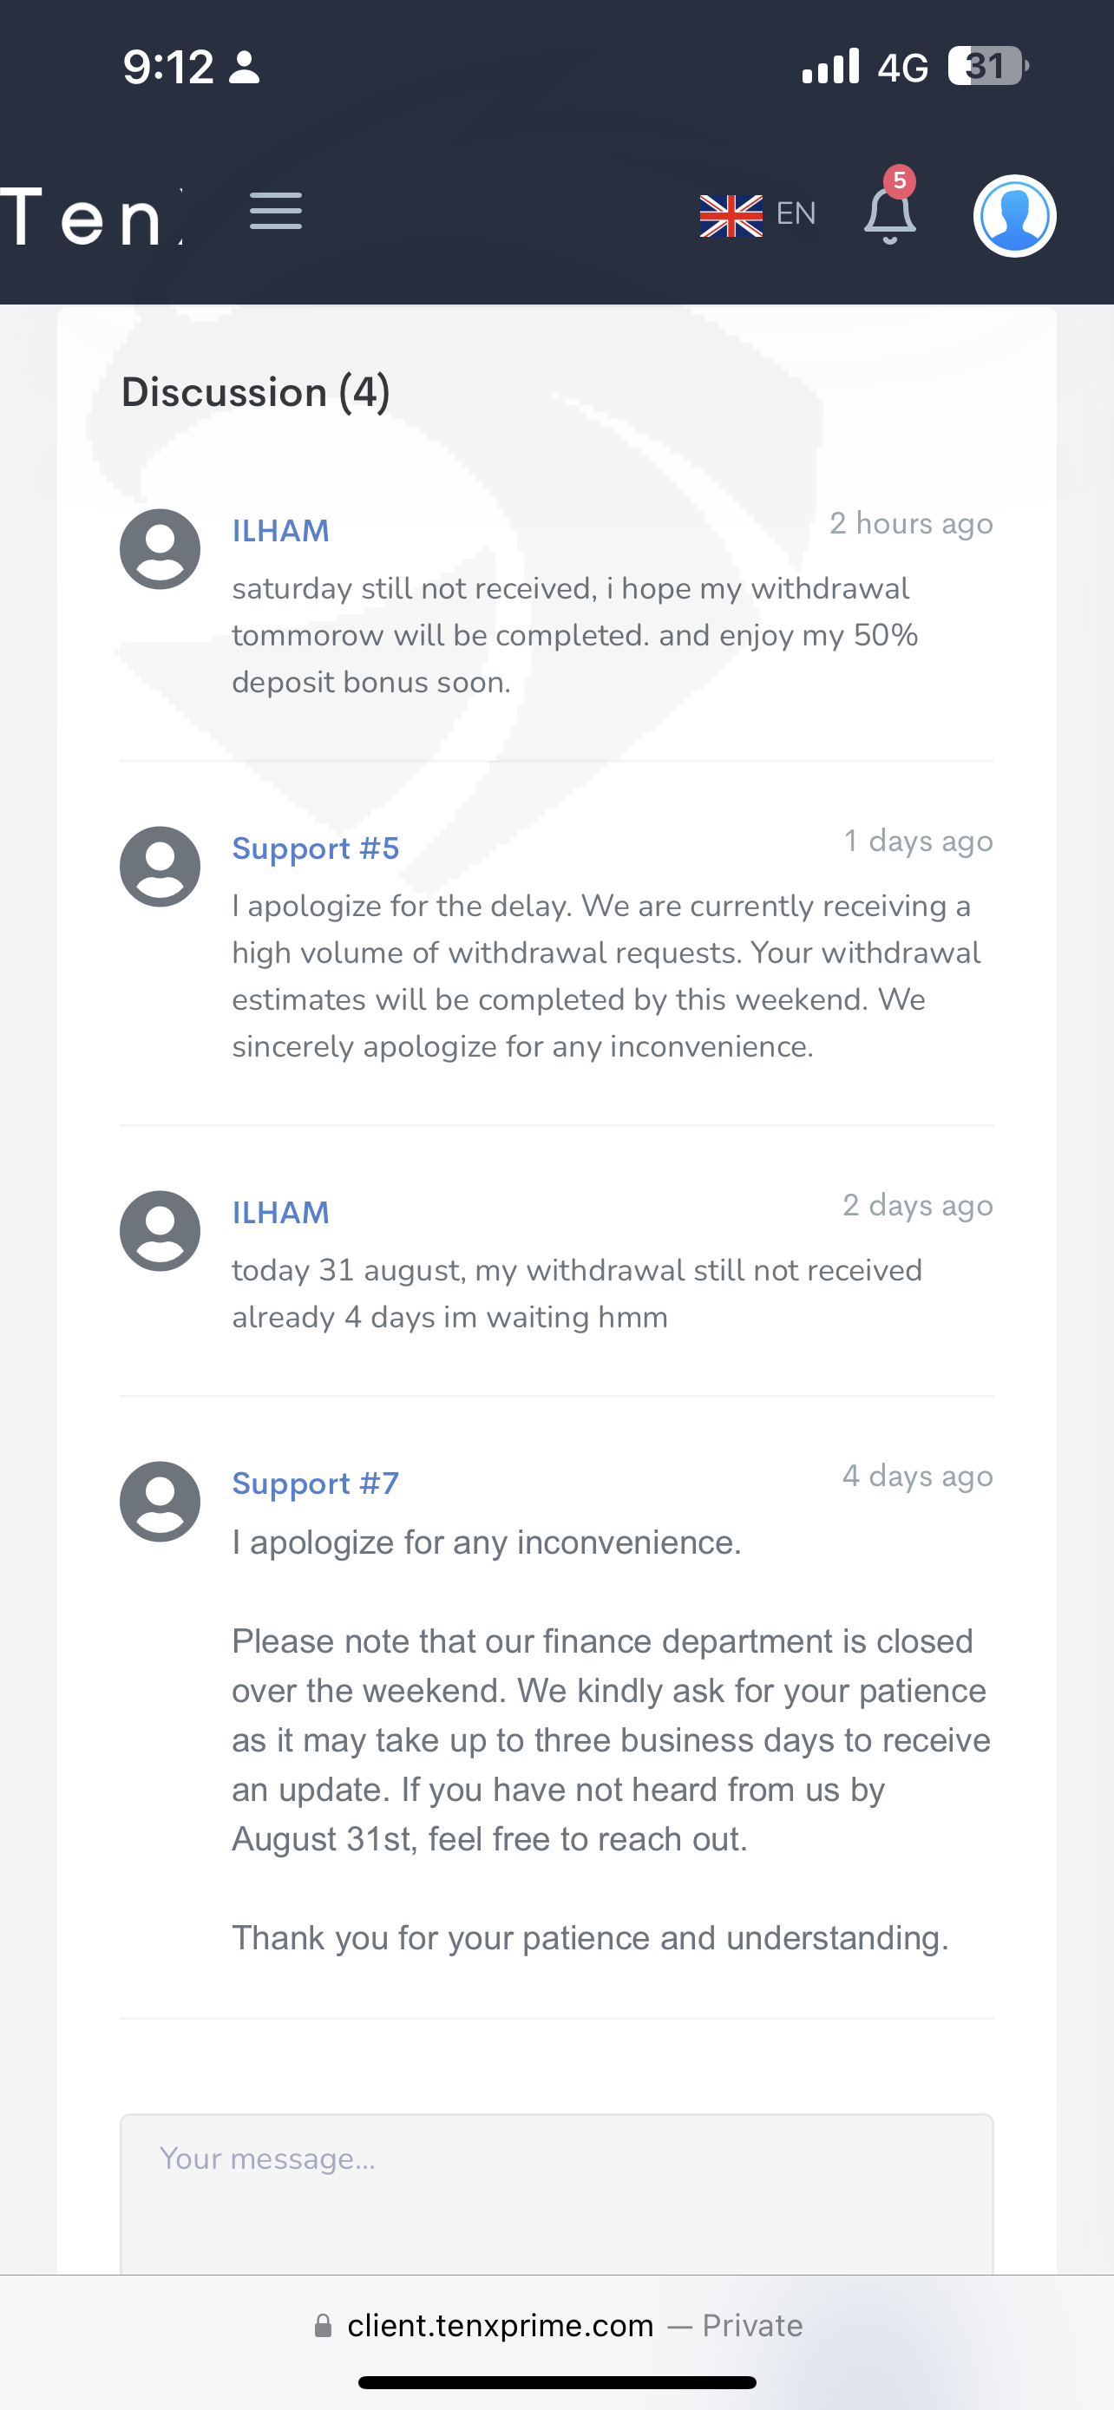The height and width of the screenshot is (2410, 1114).
Task: Tap avatar beside Support #5 reply
Action: [160, 867]
